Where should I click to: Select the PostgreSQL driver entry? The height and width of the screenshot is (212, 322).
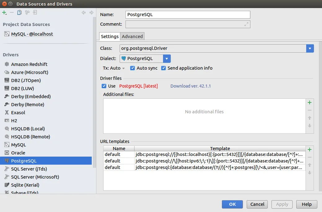pyautogui.click(x=46, y=161)
